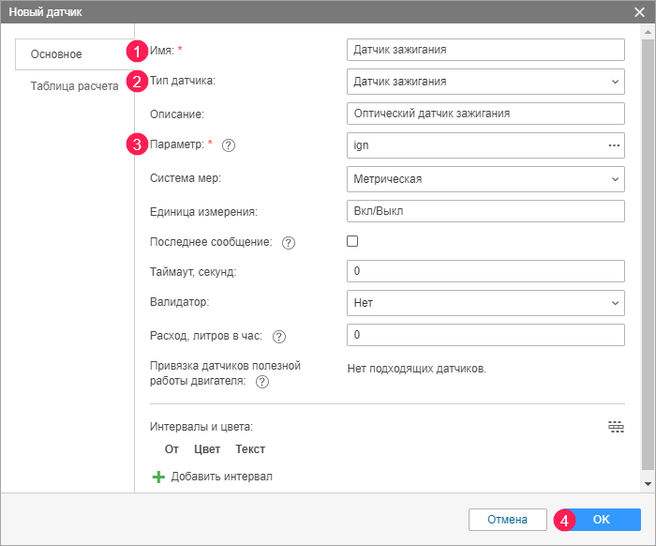Select the Основное tab

57,54
